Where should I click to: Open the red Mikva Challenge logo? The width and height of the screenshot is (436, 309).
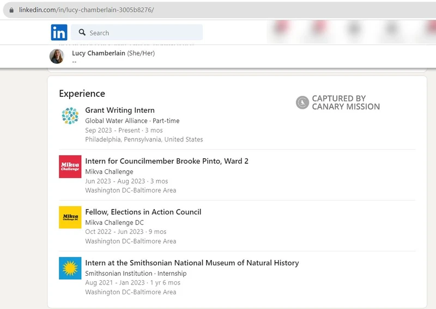click(x=70, y=166)
